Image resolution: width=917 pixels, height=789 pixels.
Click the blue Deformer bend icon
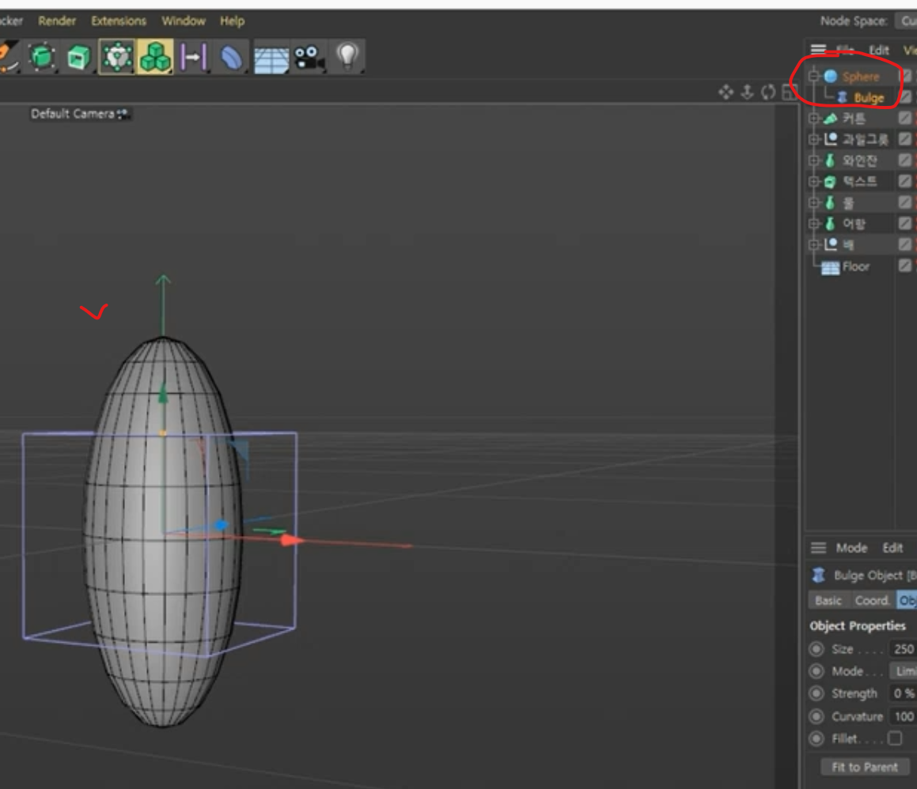tap(231, 57)
